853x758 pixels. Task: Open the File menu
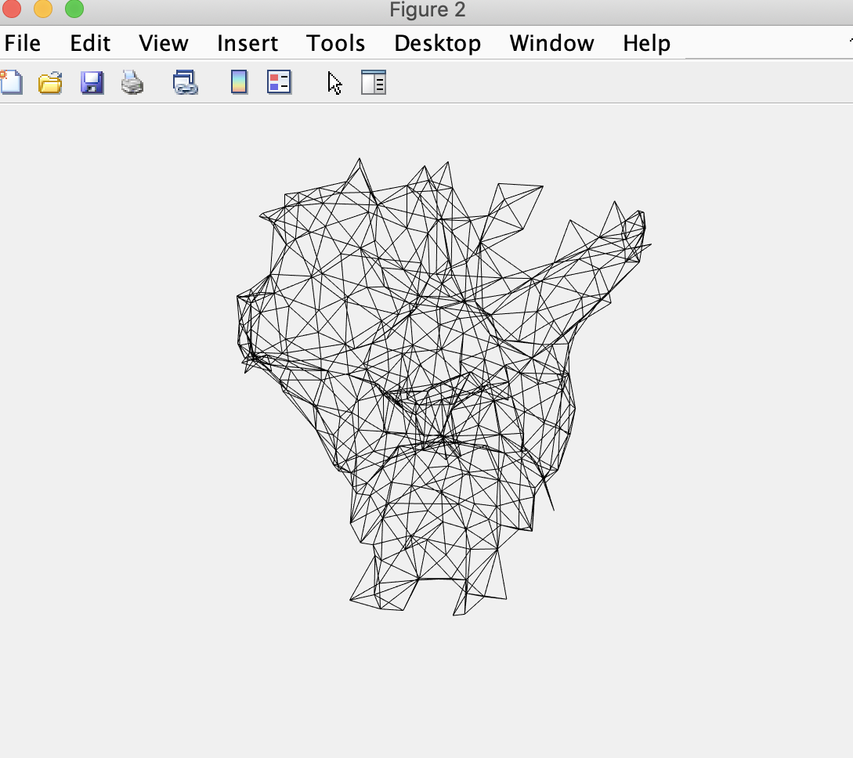pos(22,43)
